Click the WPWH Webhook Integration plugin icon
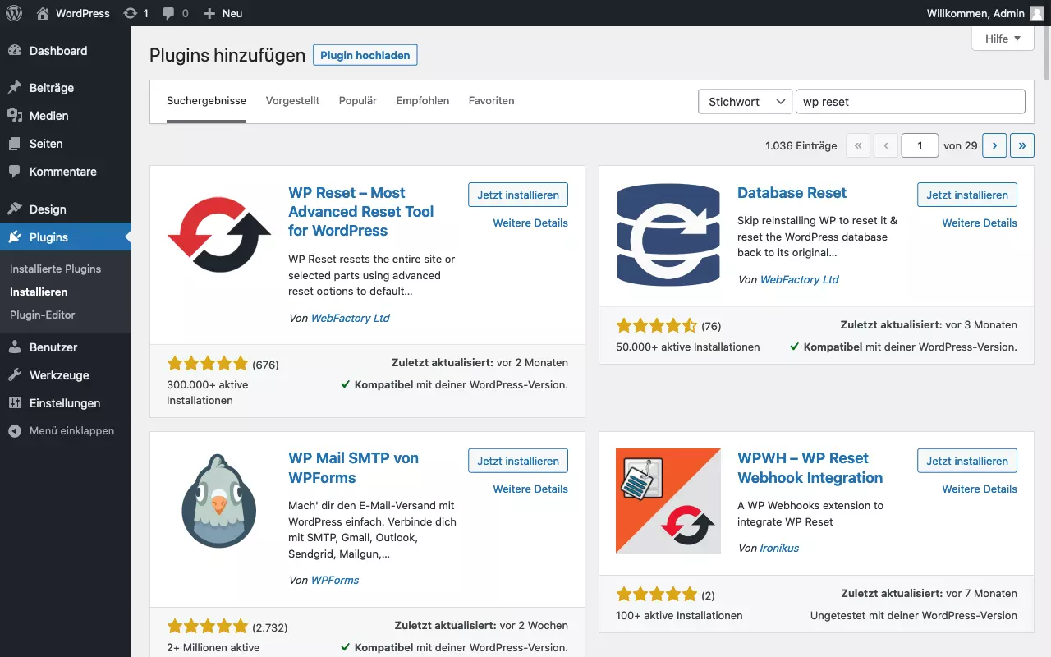 click(x=668, y=501)
